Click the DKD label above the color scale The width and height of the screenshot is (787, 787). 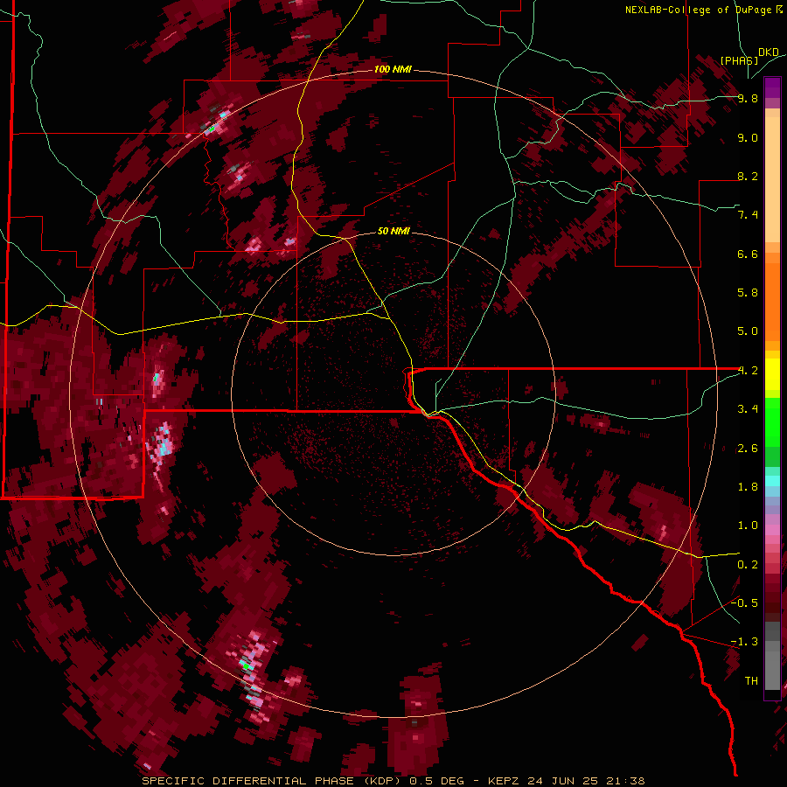(x=769, y=52)
